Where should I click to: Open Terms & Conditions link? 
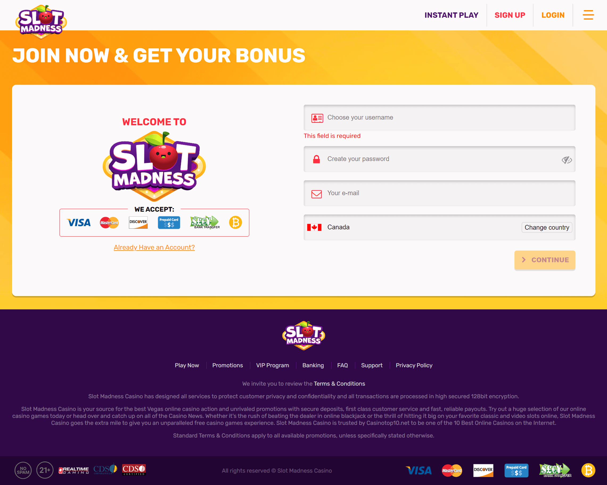(339, 384)
